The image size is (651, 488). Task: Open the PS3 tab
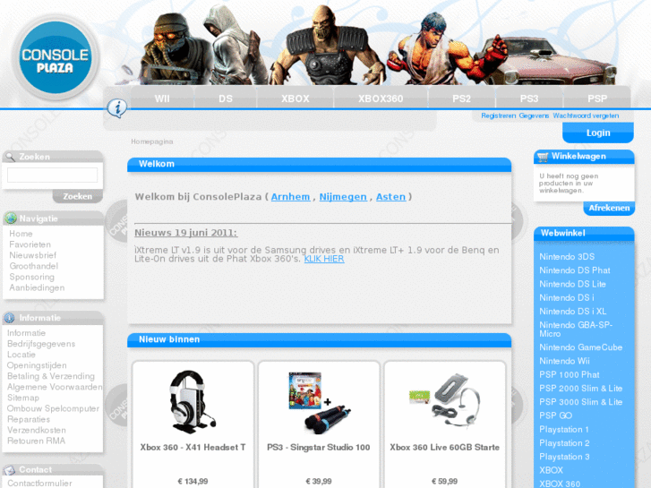(x=529, y=98)
